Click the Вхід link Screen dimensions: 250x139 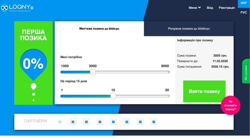click(x=210, y=8)
